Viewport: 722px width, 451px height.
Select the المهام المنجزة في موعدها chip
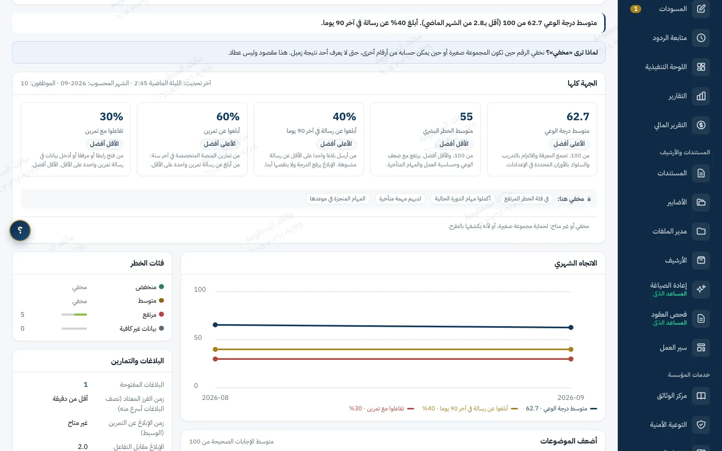coord(337,199)
